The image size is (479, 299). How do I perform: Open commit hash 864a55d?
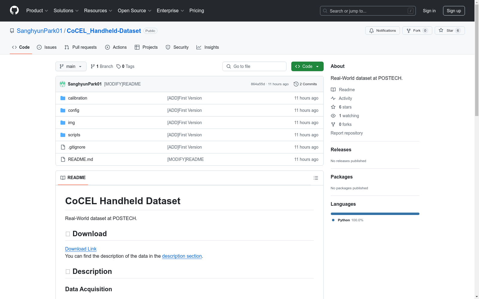258,84
